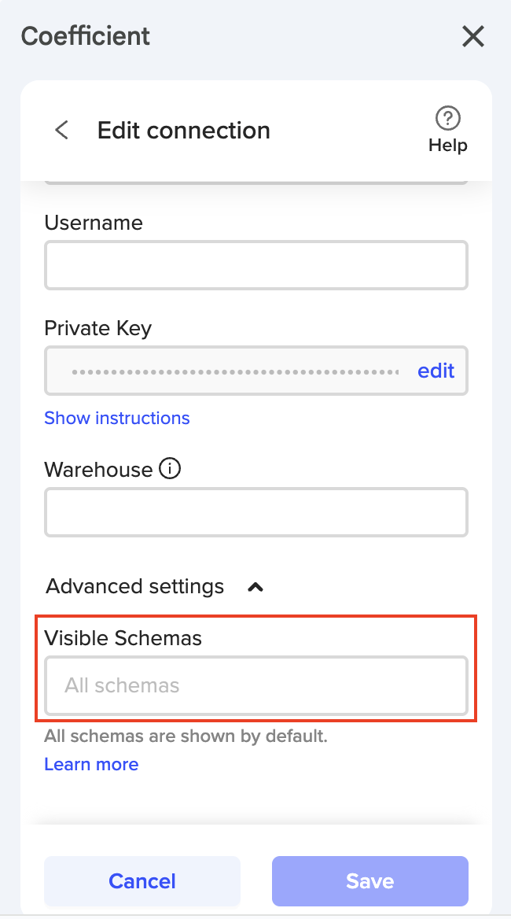Open the Learn more link
The image size is (511, 919).
tap(91, 764)
